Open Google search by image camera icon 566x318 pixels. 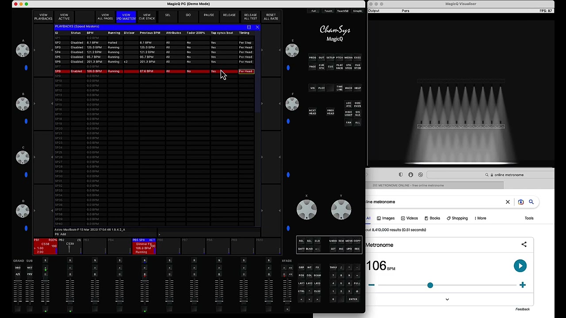click(x=521, y=202)
